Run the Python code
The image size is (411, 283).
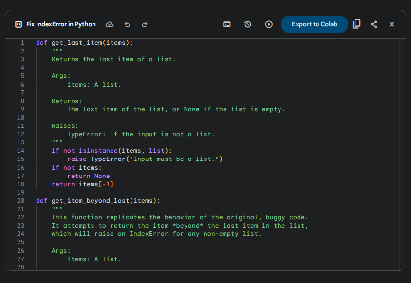pyautogui.click(x=269, y=24)
